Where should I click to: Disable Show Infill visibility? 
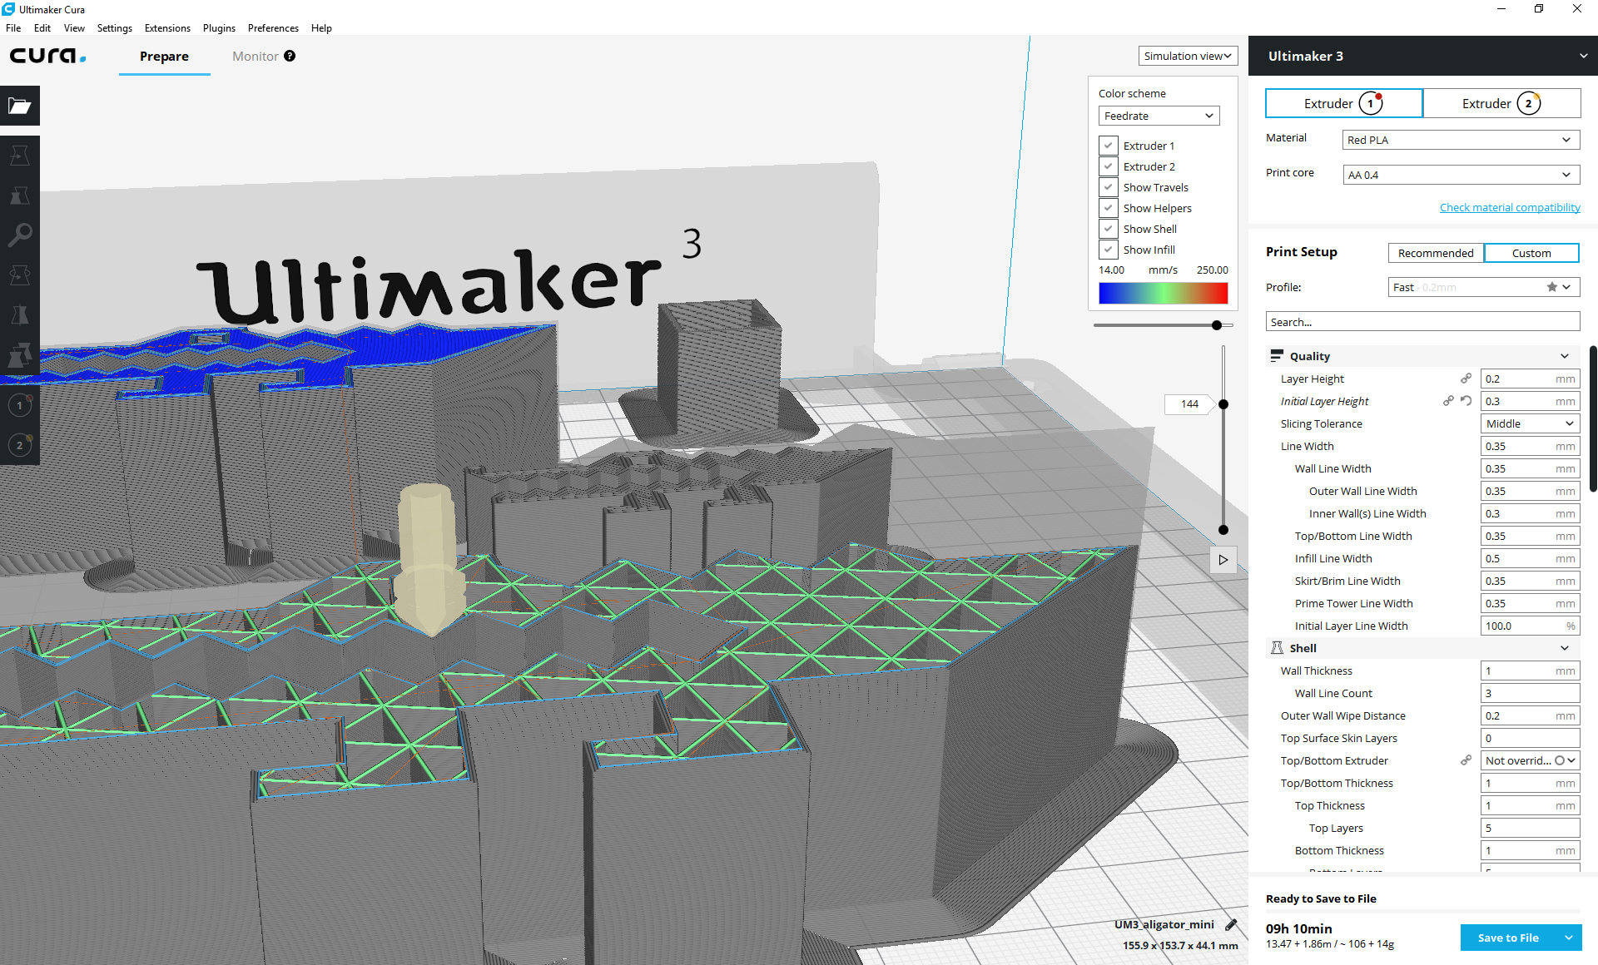[x=1108, y=249]
